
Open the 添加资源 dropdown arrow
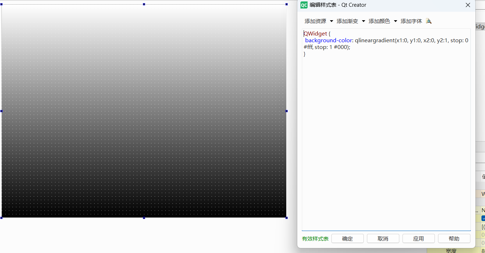(x=331, y=21)
